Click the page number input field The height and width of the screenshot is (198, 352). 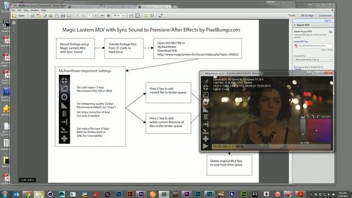click(90, 16)
